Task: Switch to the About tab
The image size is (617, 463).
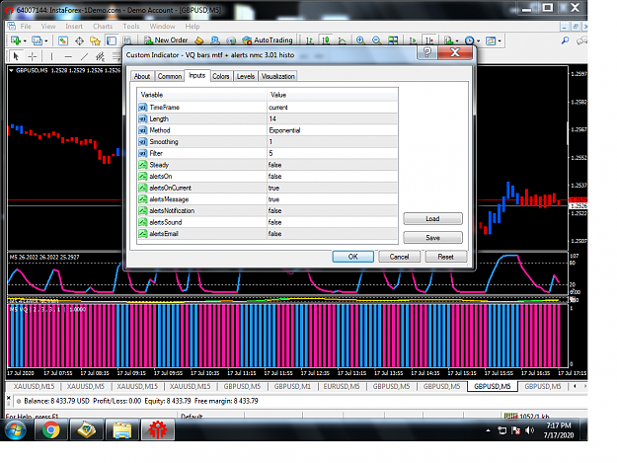Action: [x=142, y=76]
